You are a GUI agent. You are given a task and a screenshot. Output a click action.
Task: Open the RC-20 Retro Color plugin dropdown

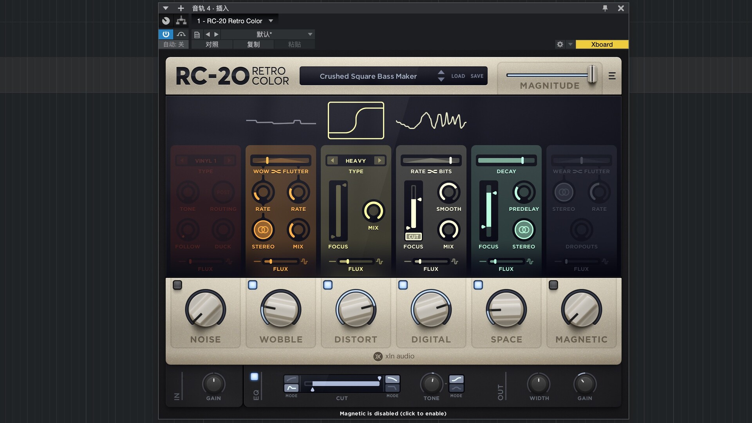(x=271, y=21)
